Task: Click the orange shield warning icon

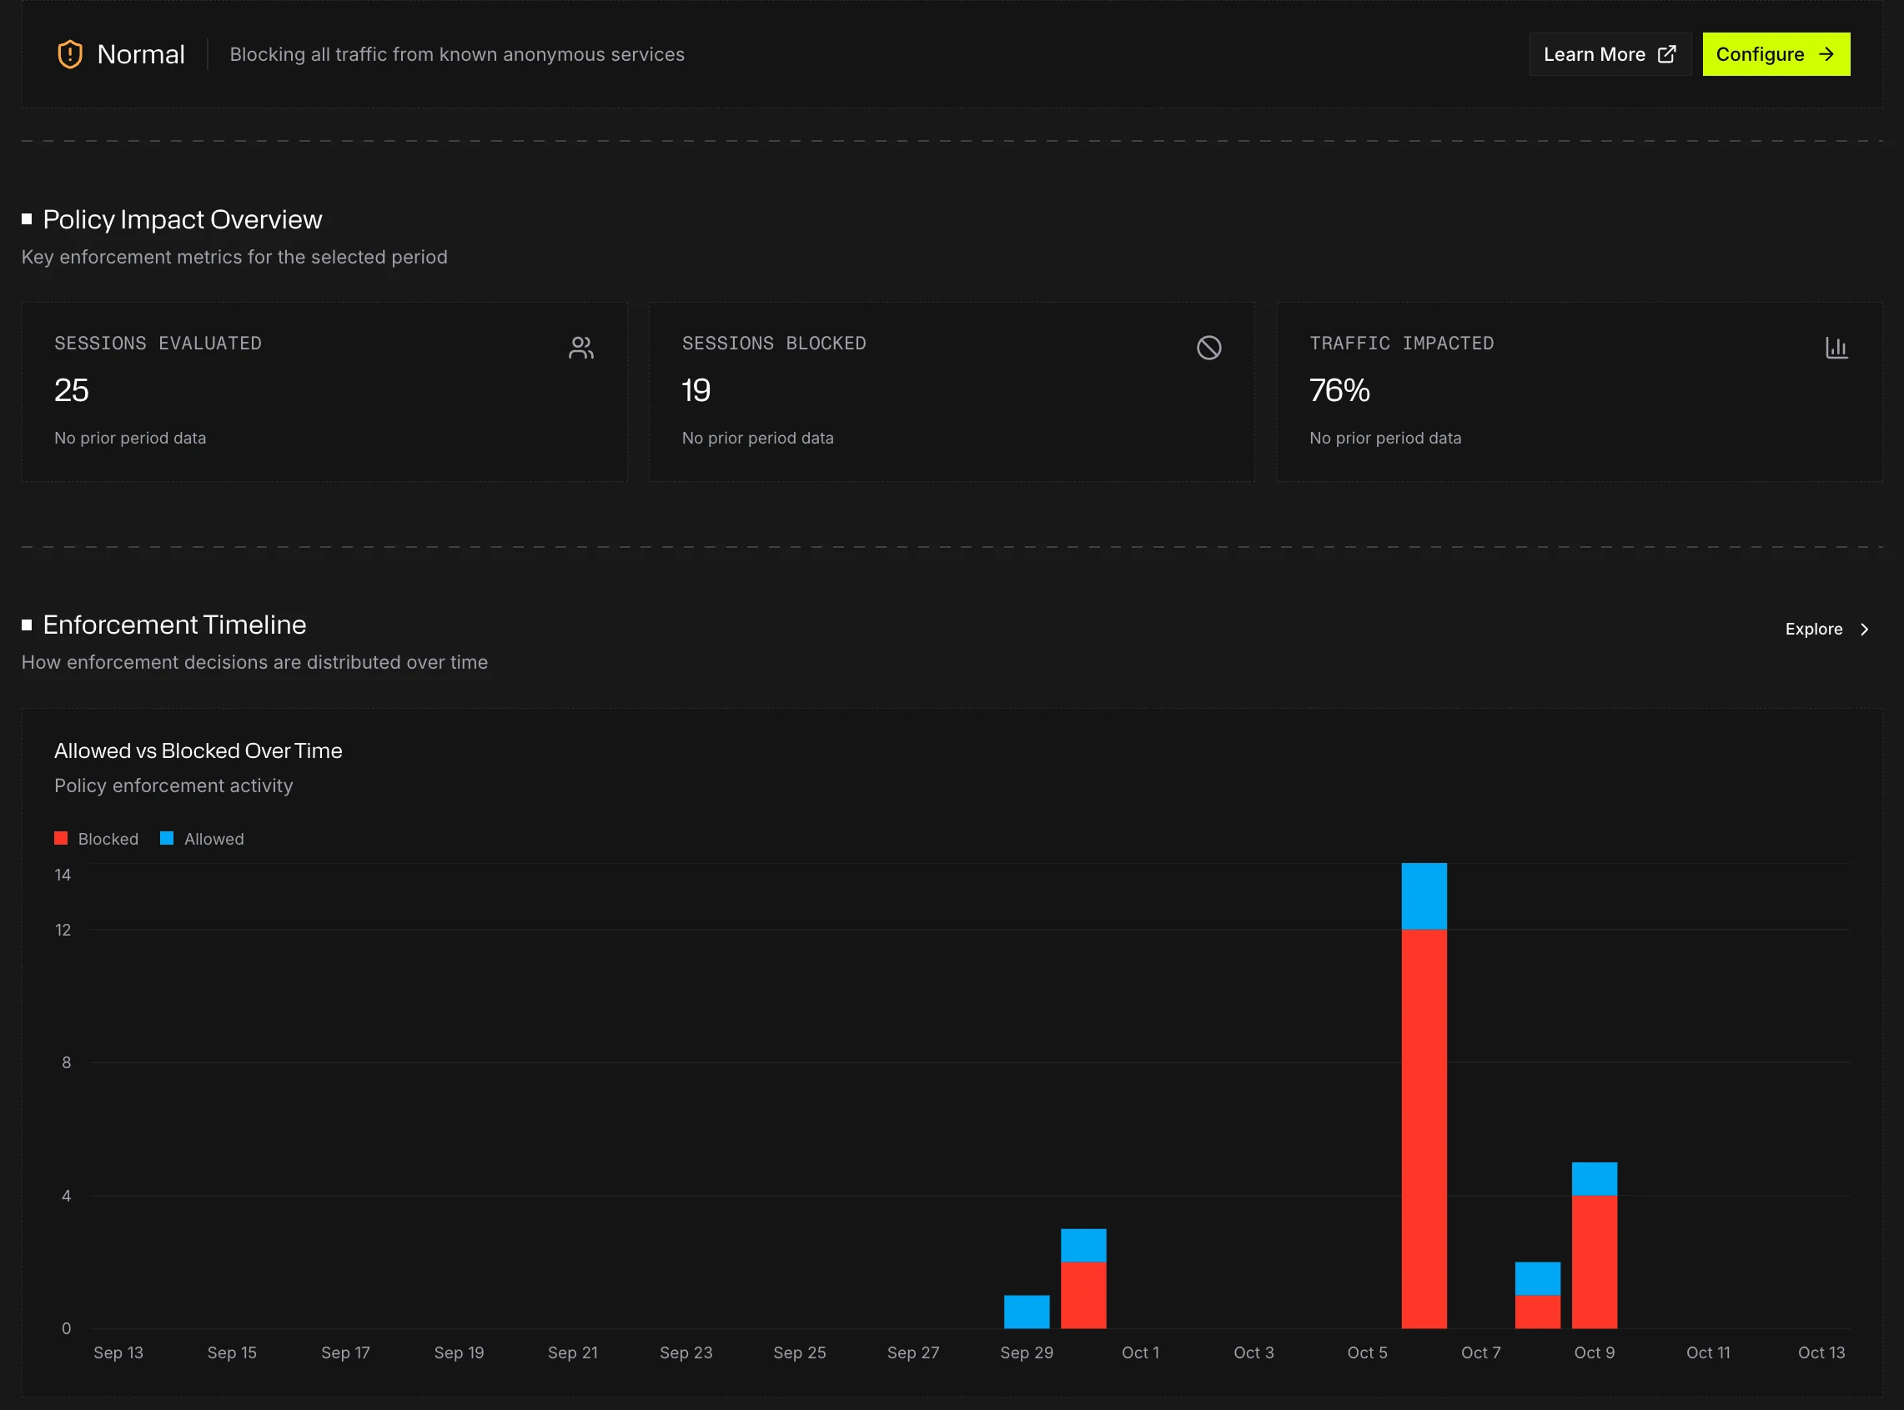Action: tap(70, 55)
